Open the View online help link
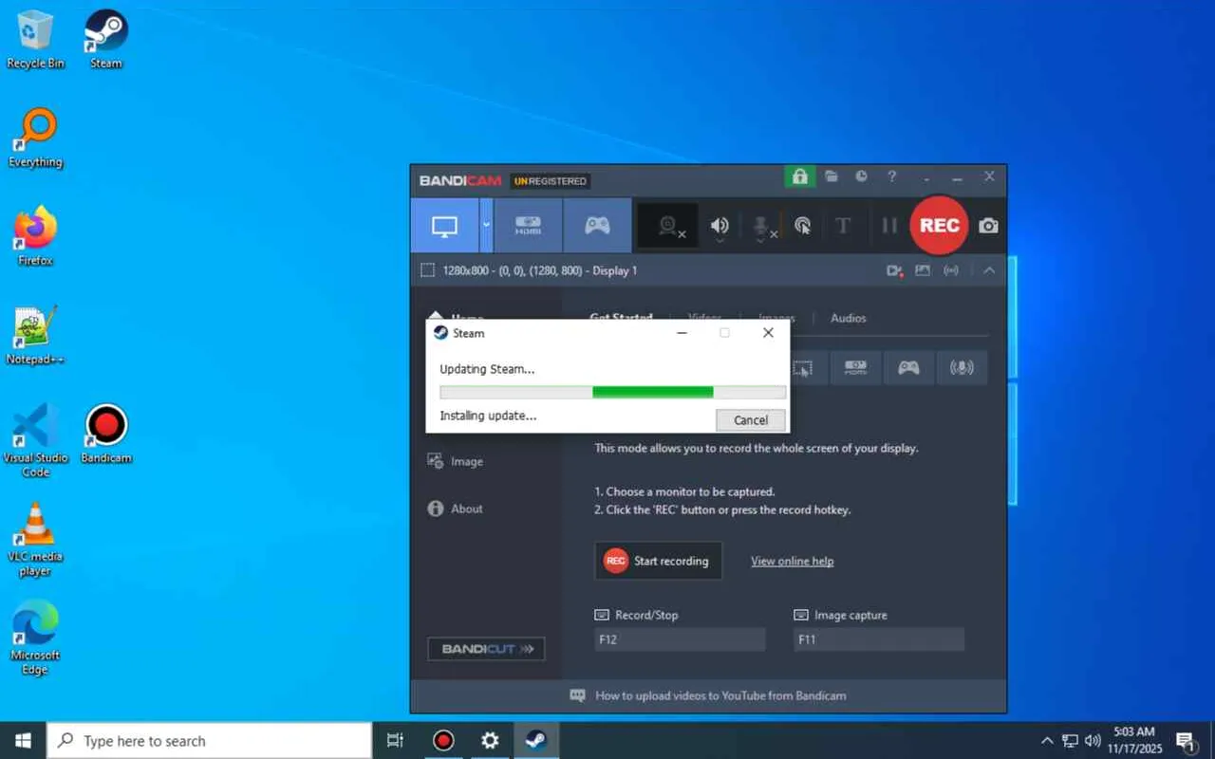 (793, 561)
